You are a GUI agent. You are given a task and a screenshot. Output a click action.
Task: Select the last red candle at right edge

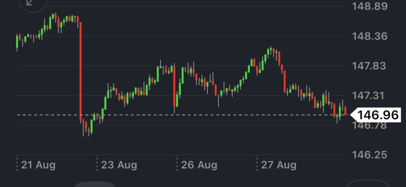[345, 111]
